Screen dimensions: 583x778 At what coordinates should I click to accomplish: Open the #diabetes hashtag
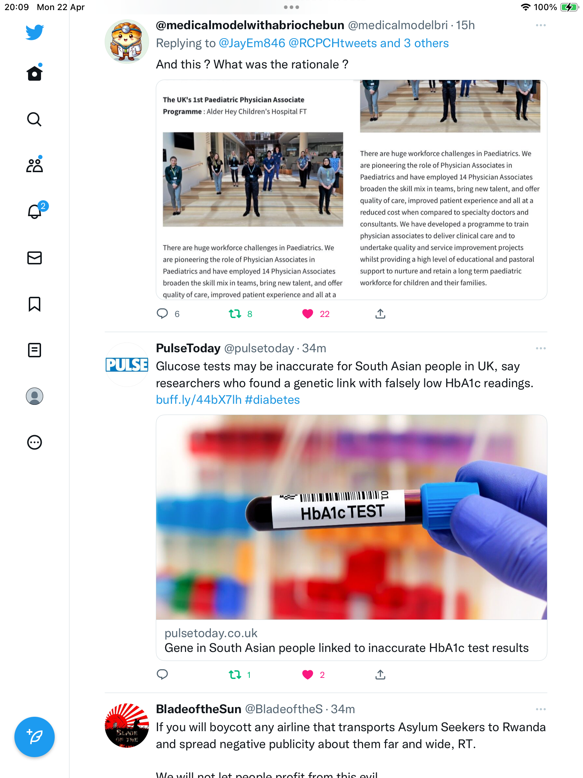(x=272, y=400)
